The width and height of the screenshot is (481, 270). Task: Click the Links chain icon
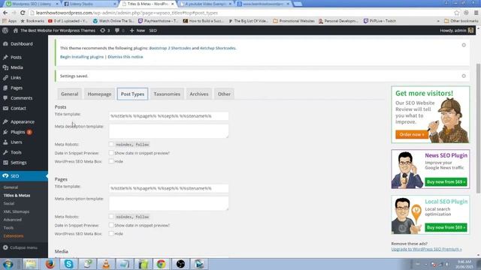tap(5, 78)
